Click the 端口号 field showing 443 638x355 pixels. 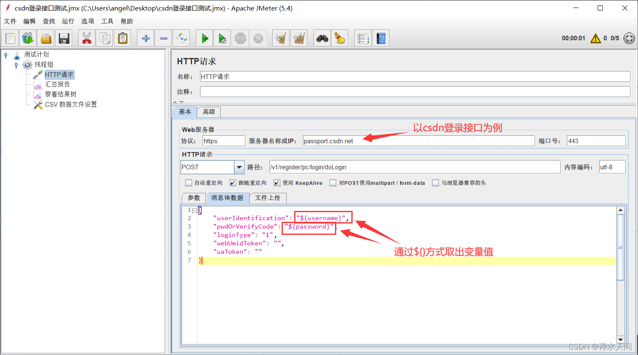pos(596,141)
